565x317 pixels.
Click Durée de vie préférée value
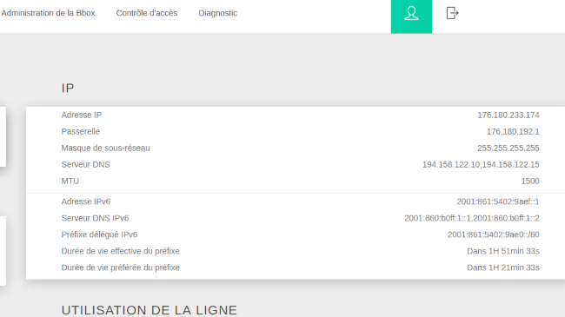[503, 268]
